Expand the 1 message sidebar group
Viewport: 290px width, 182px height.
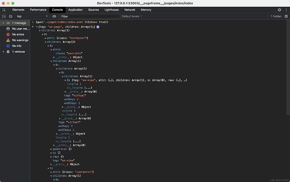pyautogui.click(x=3, y=23)
